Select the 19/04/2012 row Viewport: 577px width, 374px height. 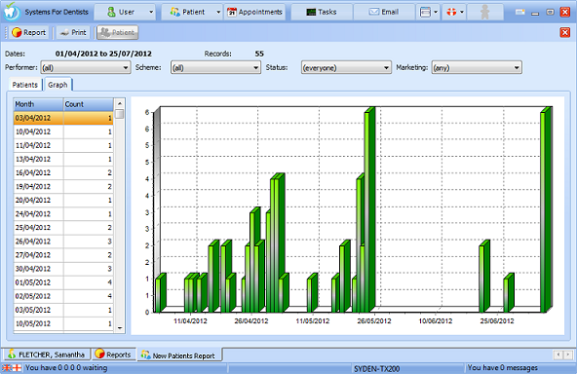[63, 186]
